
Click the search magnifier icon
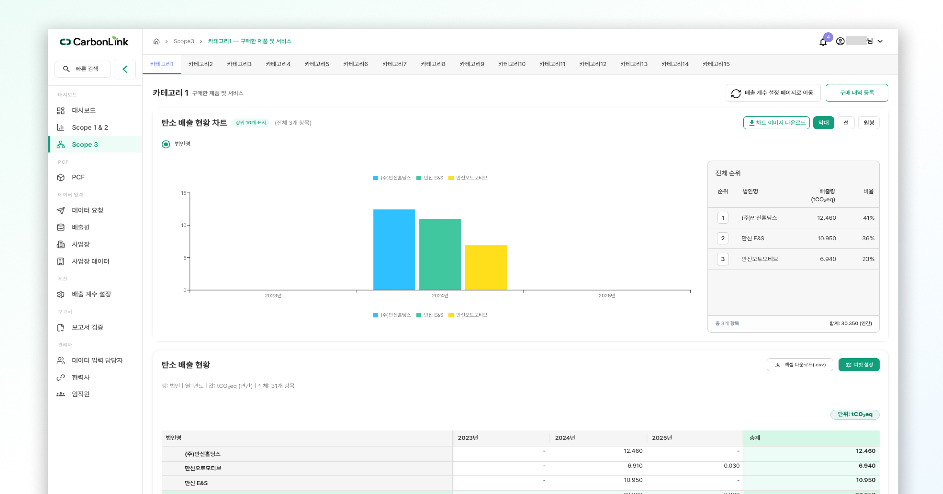point(66,69)
